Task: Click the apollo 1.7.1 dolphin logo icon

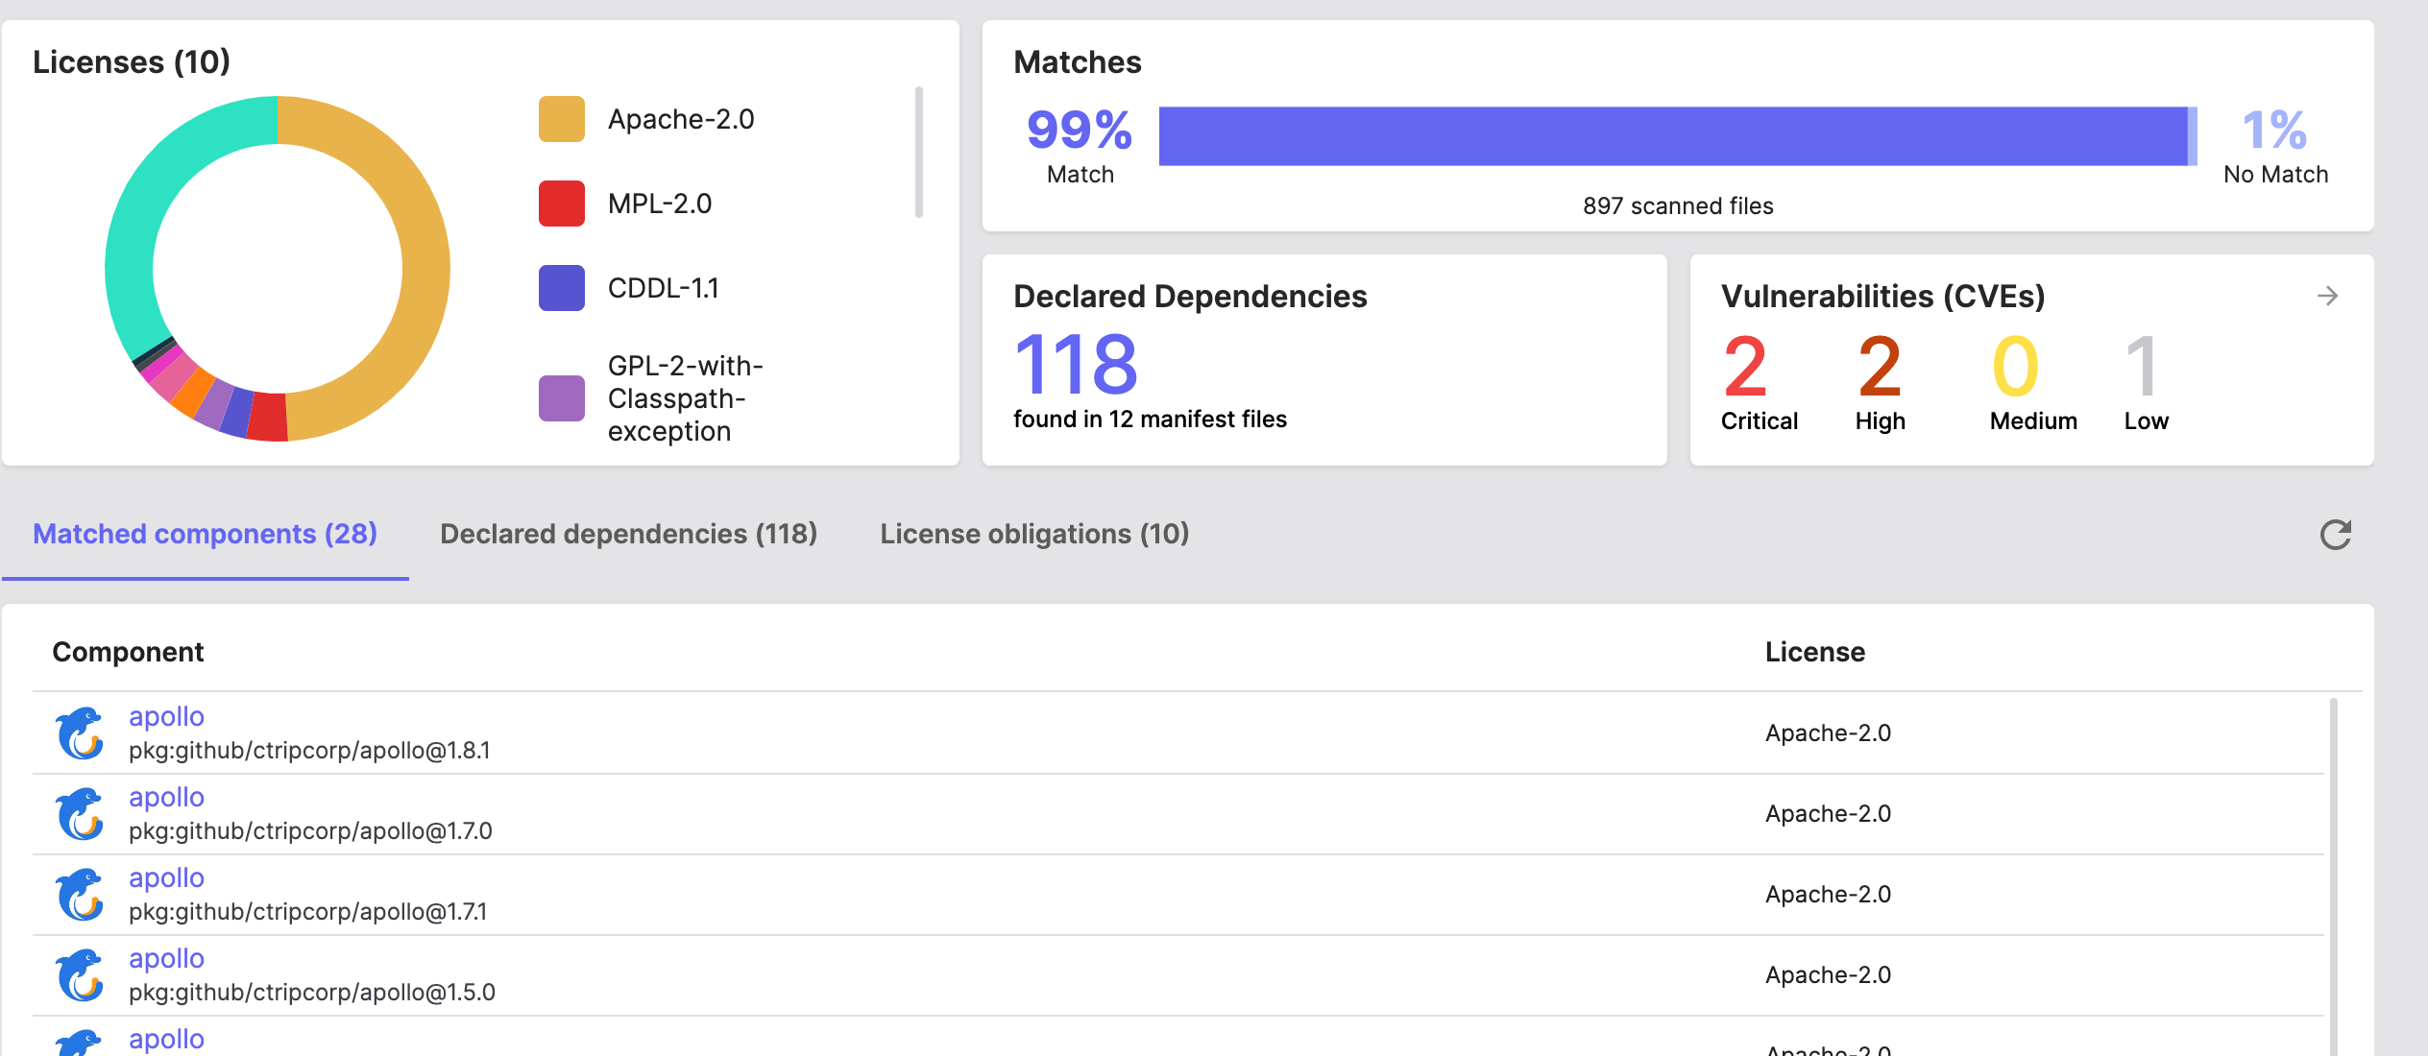Action: tap(80, 895)
